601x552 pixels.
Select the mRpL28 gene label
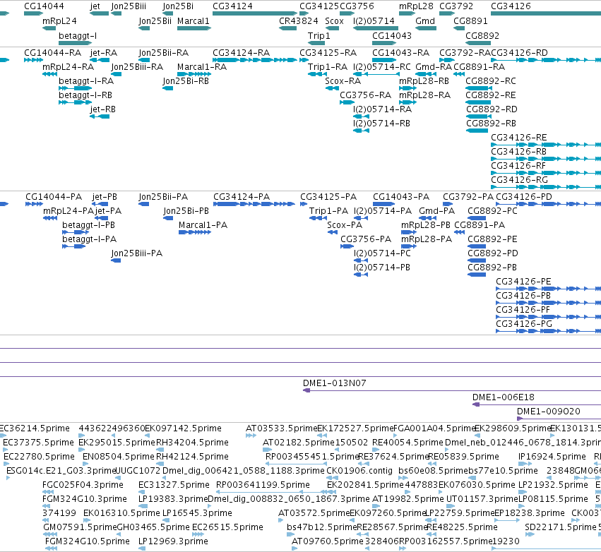click(x=416, y=6)
